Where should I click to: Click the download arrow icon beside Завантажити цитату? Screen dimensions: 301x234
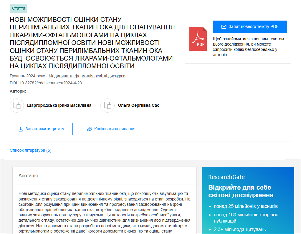[x=21, y=129]
